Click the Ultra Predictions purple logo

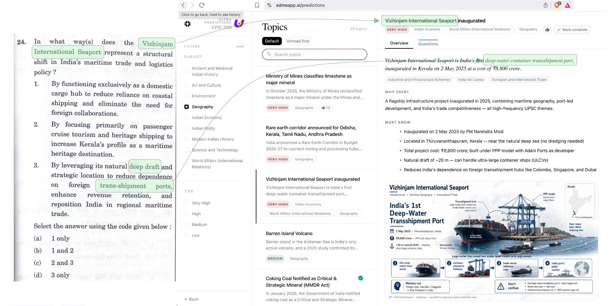coord(239,23)
